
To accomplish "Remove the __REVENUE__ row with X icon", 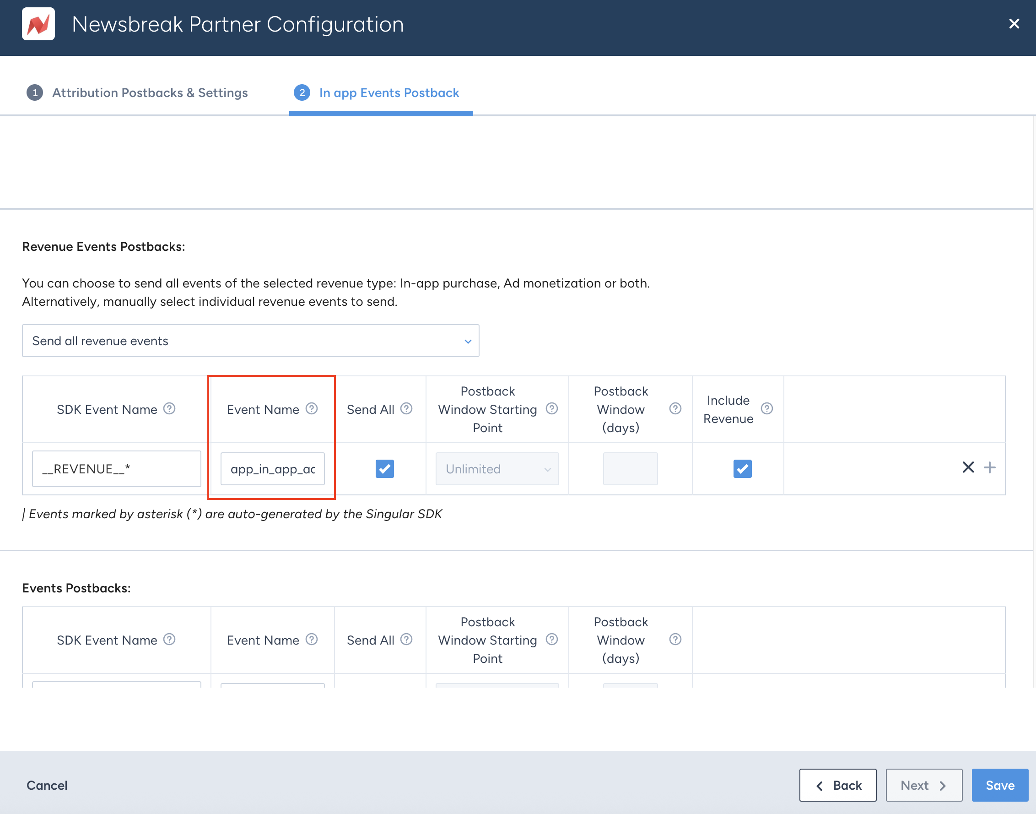I will click(968, 467).
